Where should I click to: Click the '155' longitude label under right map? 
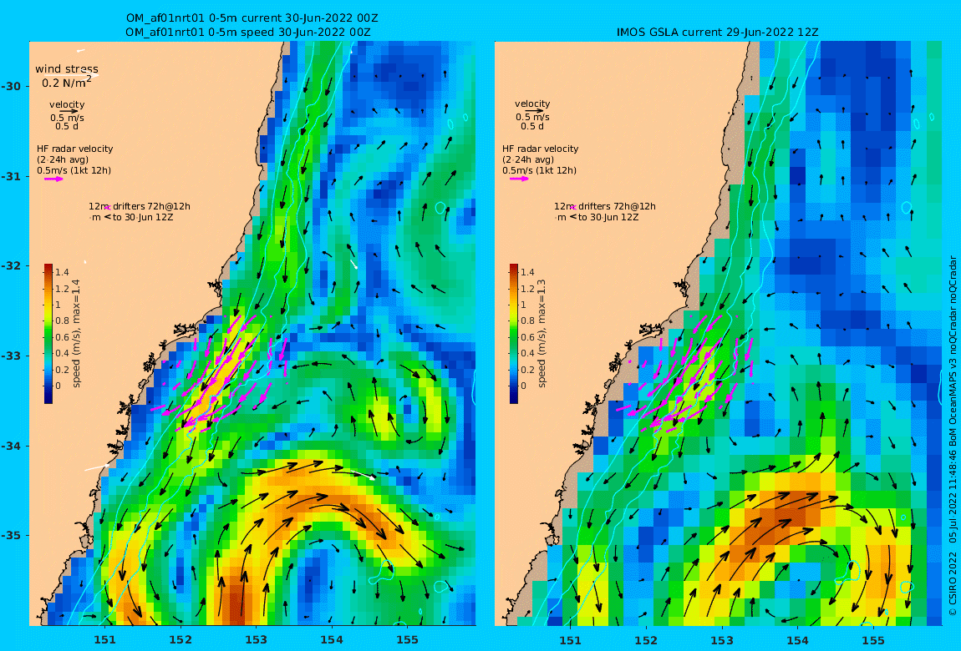pyautogui.click(x=872, y=640)
